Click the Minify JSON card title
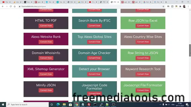This screenshot has width=191, height=107. pos(46,85)
